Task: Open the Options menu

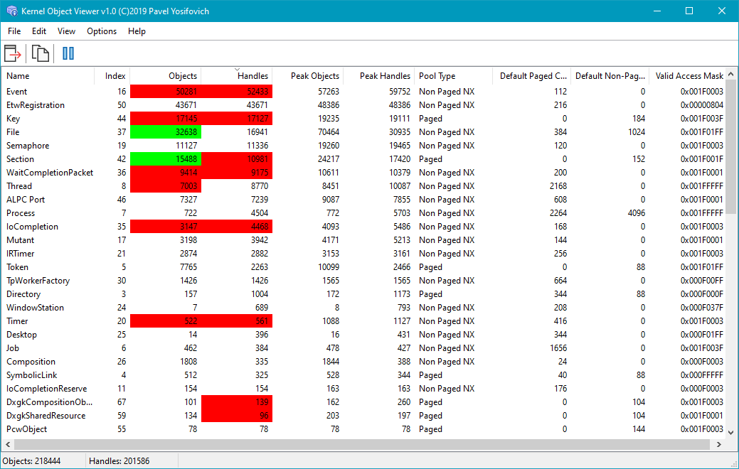Action: (x=102, y=31)
